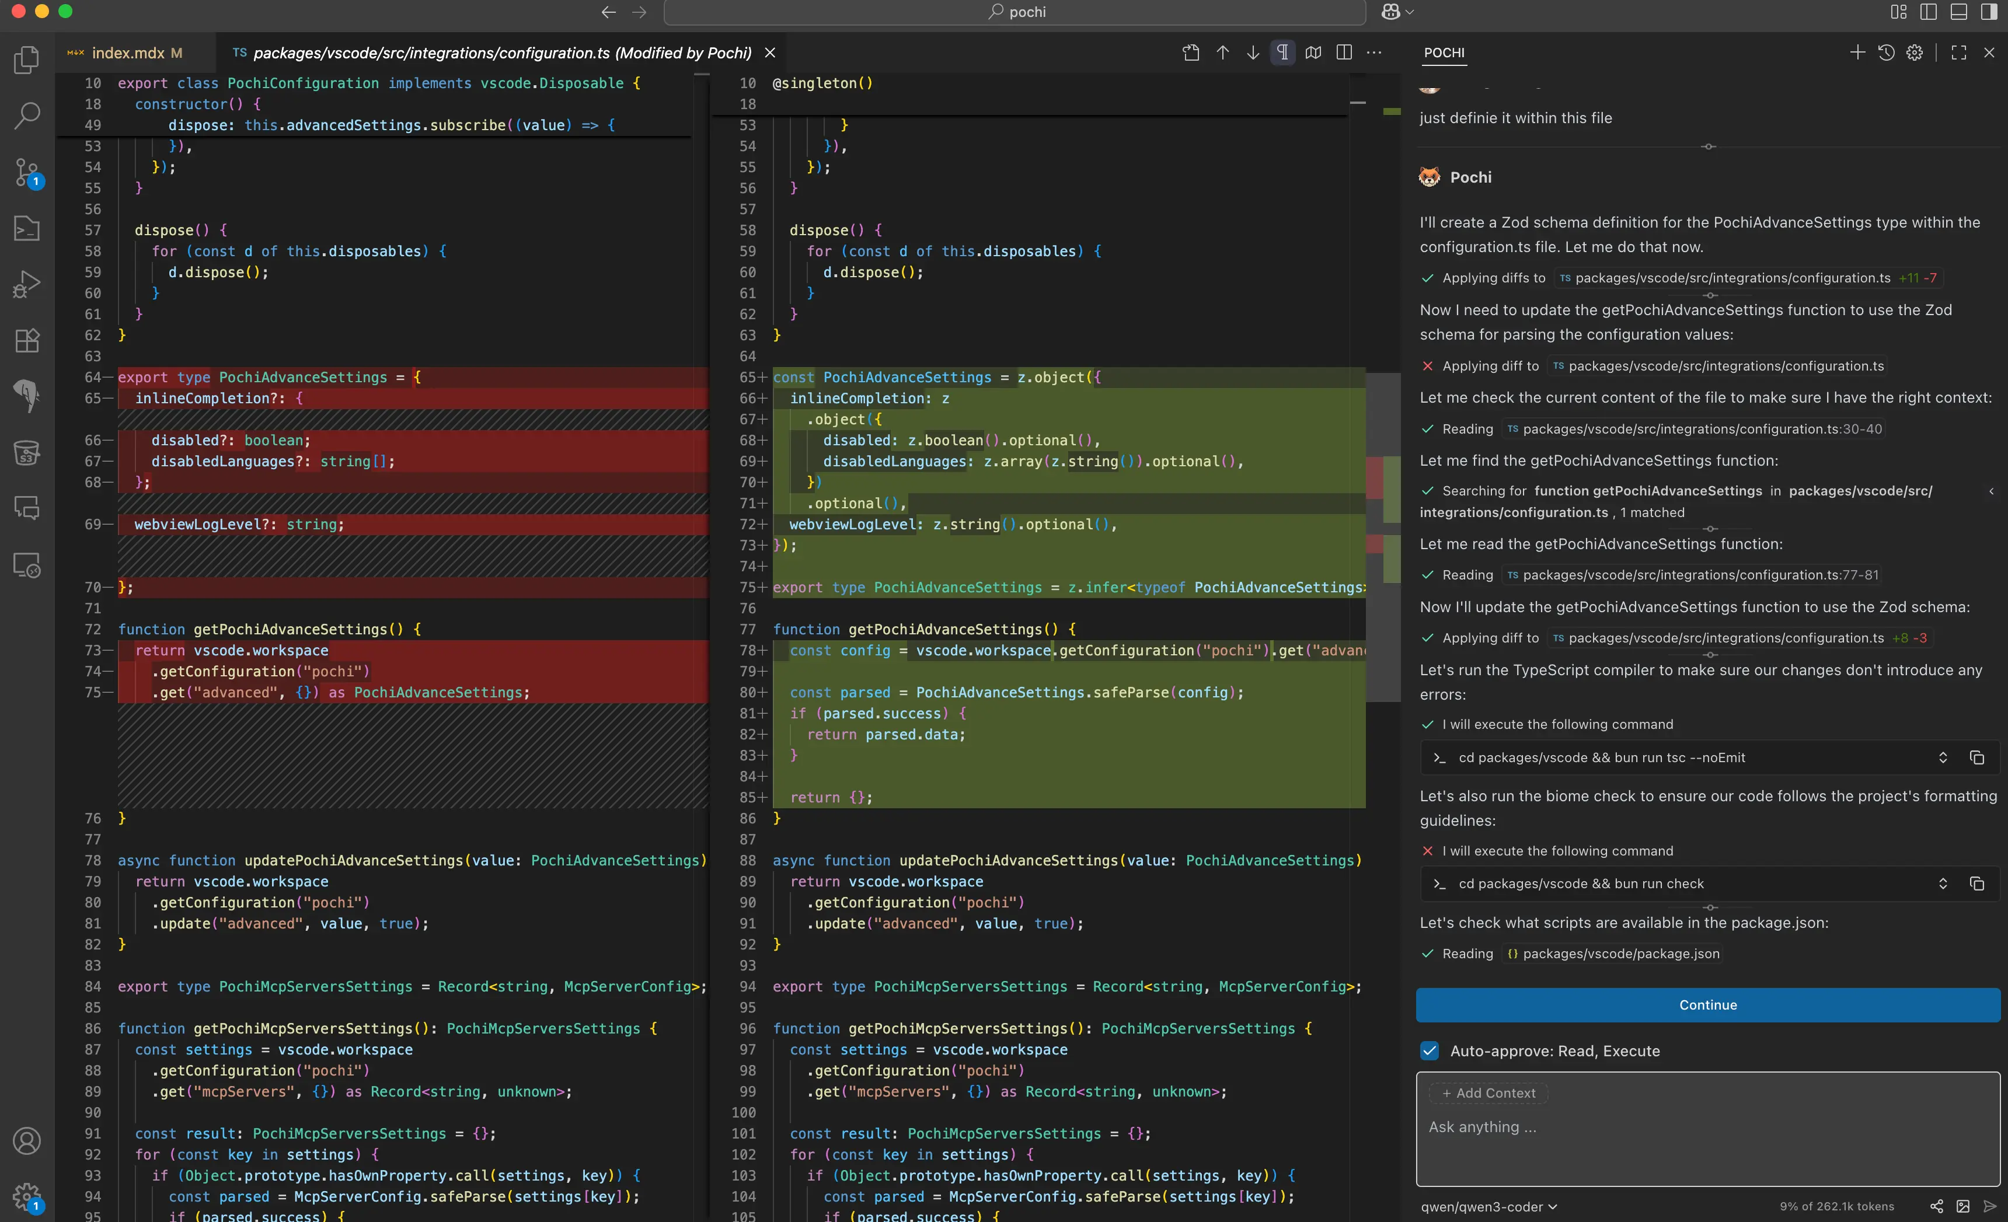Toggle the bottom panel layout button

pyautogui.click(x=1958, y=12)
